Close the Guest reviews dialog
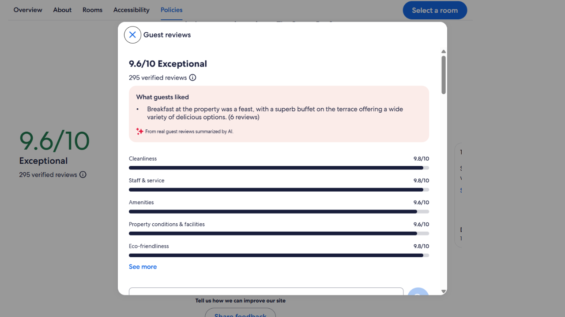565x317 pixels. click(x=132, y=35)
